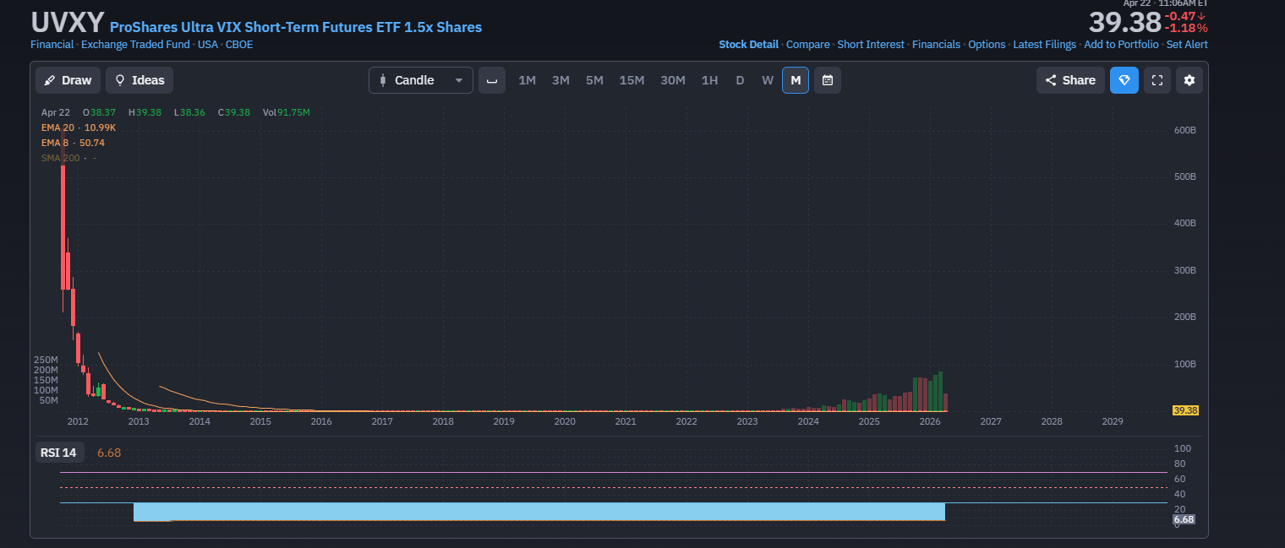Viewport: 1285px width, 548px height.
Task: Click the 2026 label on time axis
Action: (x=930, y=421)
